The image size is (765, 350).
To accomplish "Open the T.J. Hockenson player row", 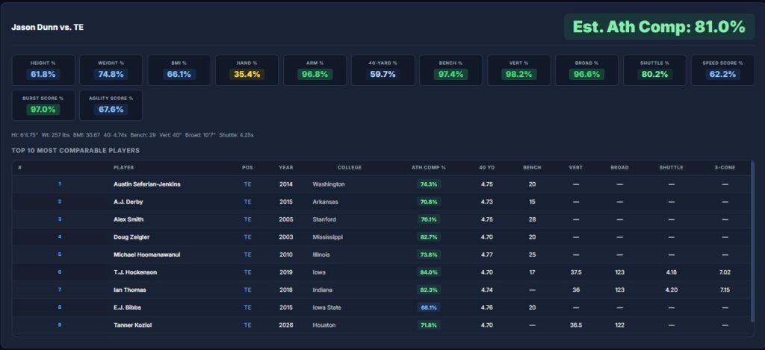I will click(x=135, y=272).
